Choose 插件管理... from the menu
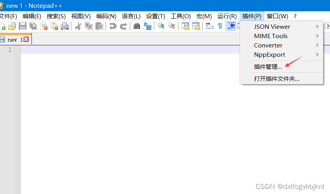The width and height of the screenshot is (330, 194). [x=281, y=67]
